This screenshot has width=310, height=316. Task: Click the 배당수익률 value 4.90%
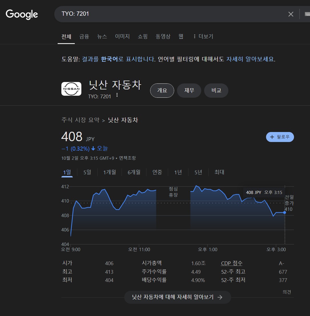198,280
